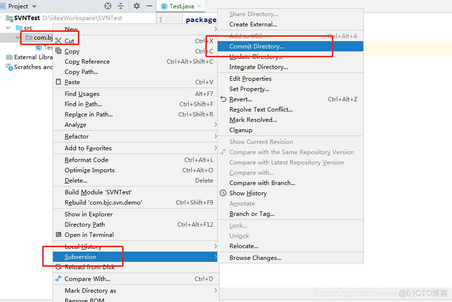The height and width of the screenshot is (302, 452).
Task: Choose Rebuild 'com.bjc.svn.demo'
Action: (135, 203)
